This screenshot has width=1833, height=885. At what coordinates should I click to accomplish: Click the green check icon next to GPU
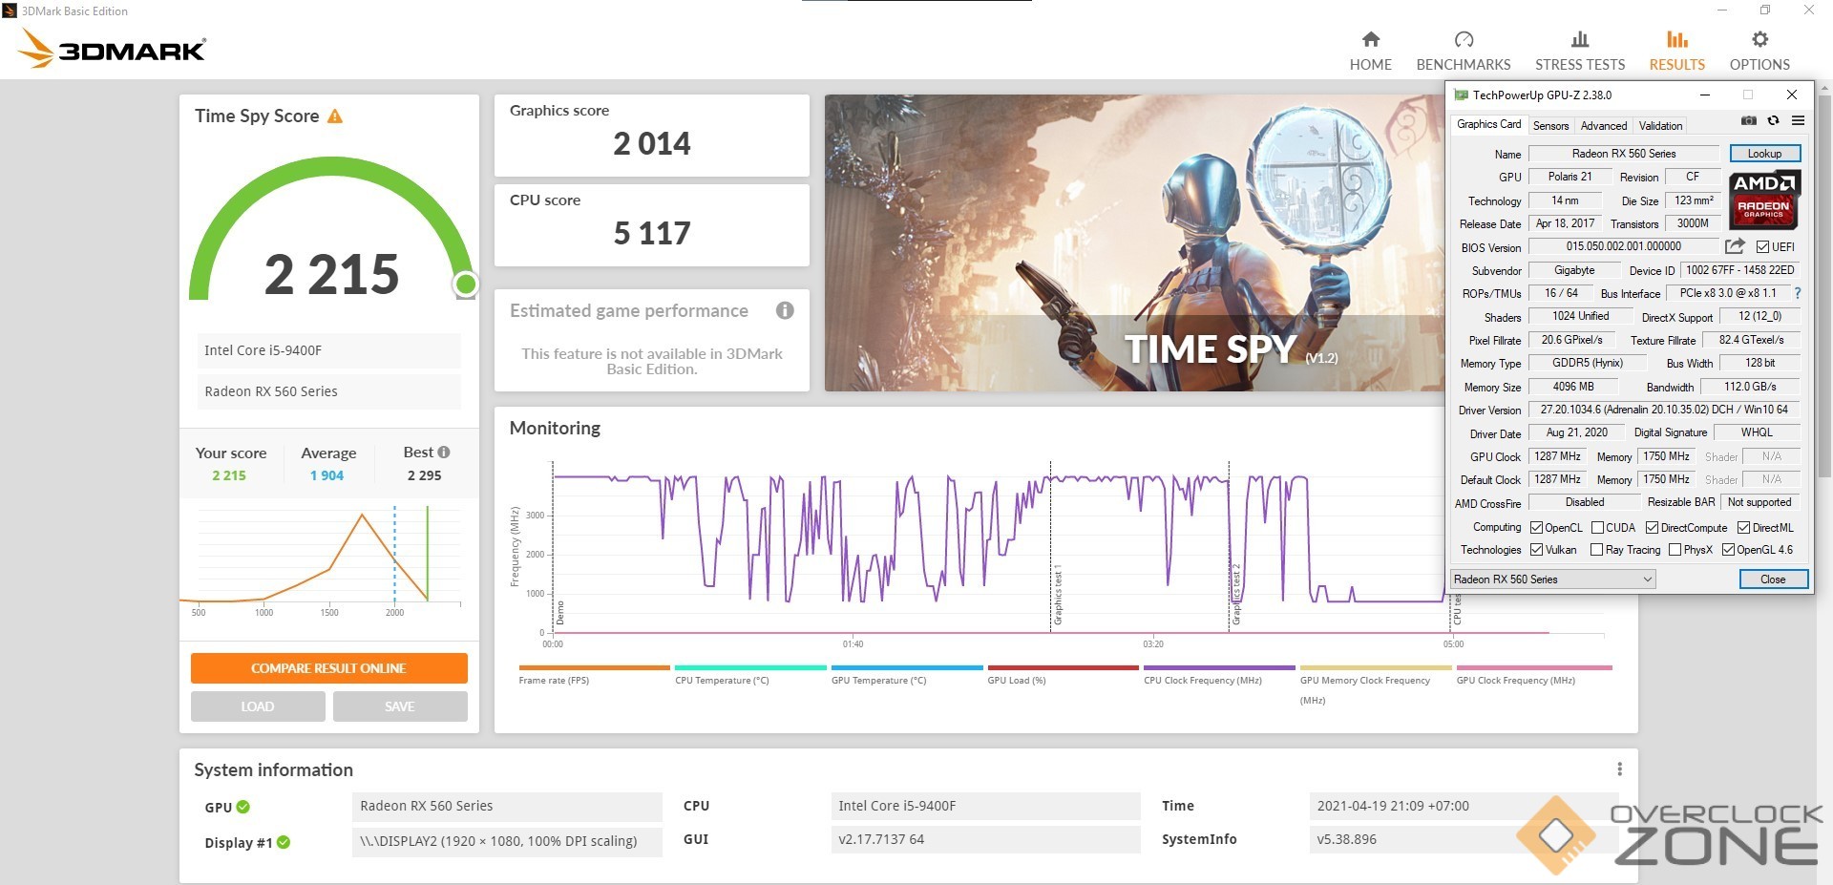[x=243, y=807]
